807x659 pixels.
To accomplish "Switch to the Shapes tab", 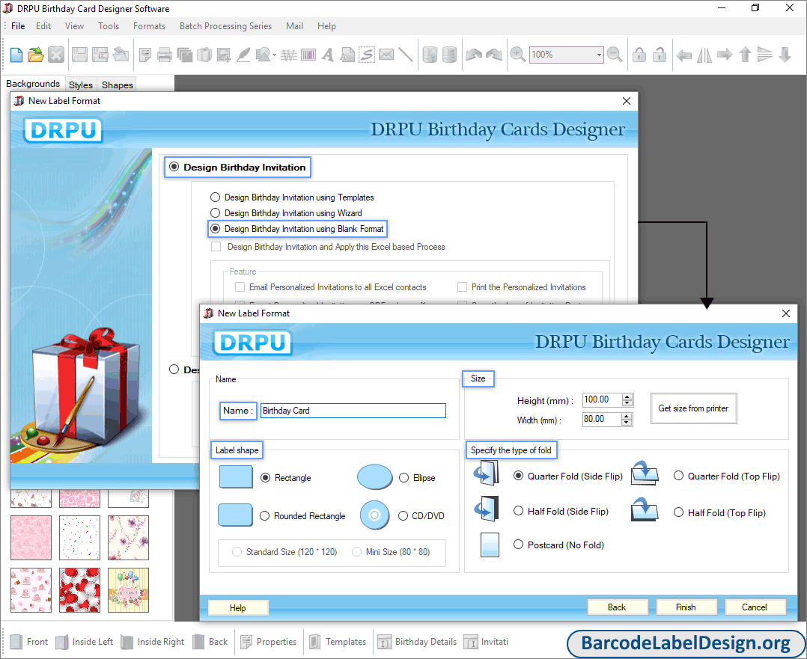I will point(118,85).
